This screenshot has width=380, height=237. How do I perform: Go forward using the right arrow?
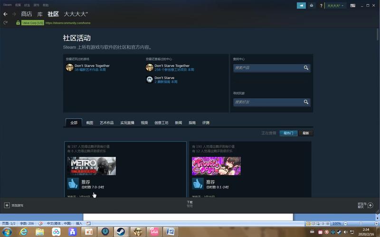pos(14,14)
